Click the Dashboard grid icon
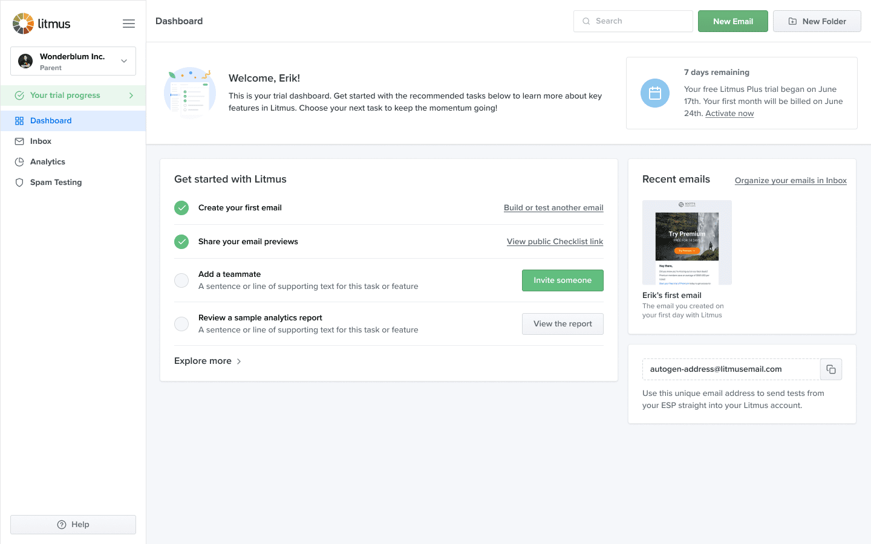Viewport: 871px width, 544px height. click(x=19, y=121)
